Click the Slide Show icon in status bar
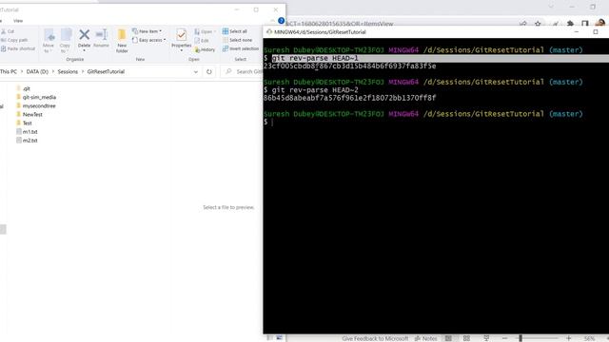The image size is (609, 342). click(486, 338)
